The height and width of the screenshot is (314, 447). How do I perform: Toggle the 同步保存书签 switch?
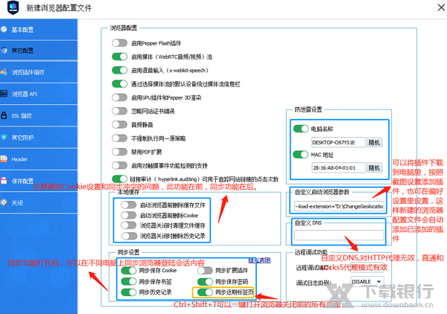click(x=129, y=281)
